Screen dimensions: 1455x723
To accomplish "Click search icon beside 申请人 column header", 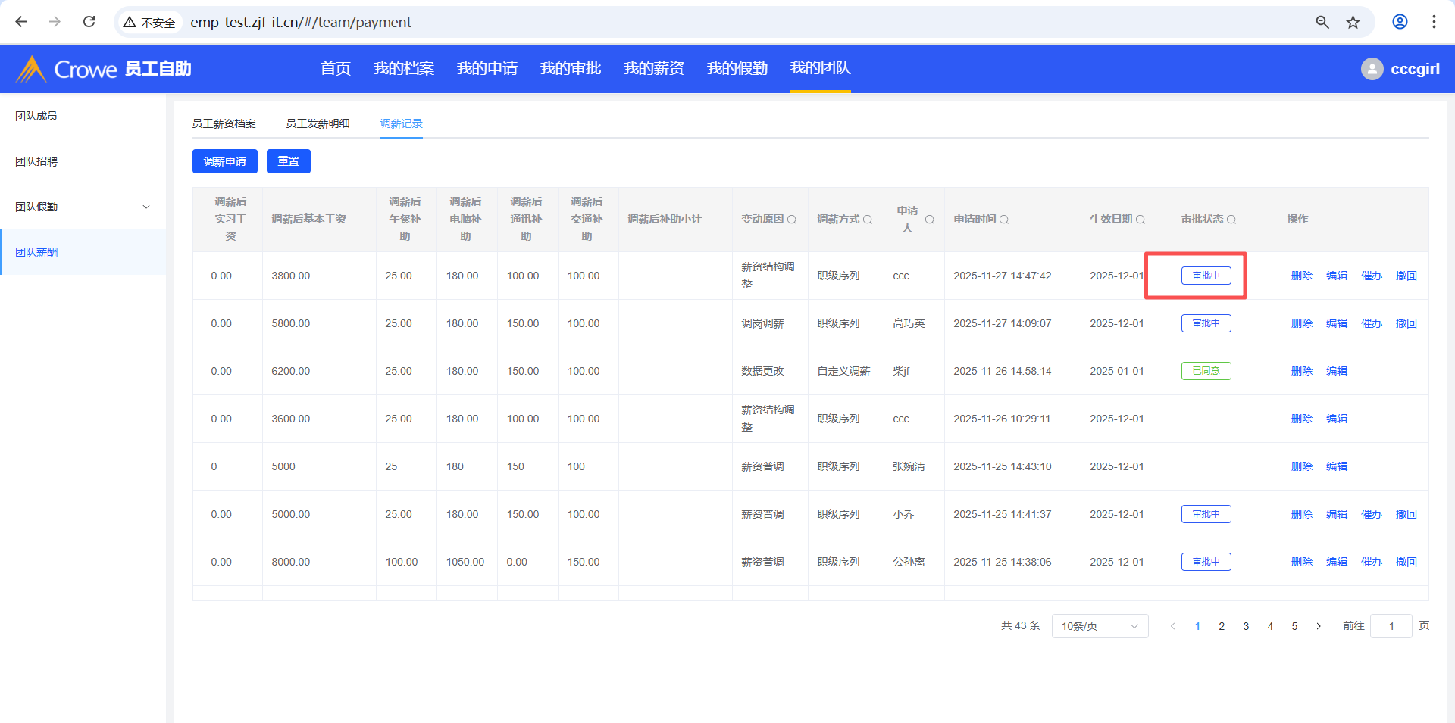I will pos(930,220).
